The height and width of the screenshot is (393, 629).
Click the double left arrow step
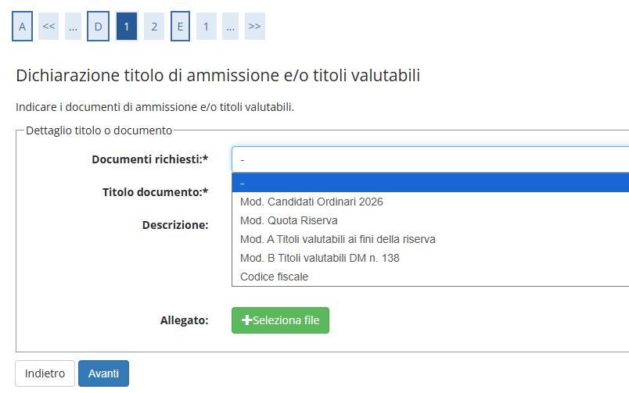coord(49,27)
